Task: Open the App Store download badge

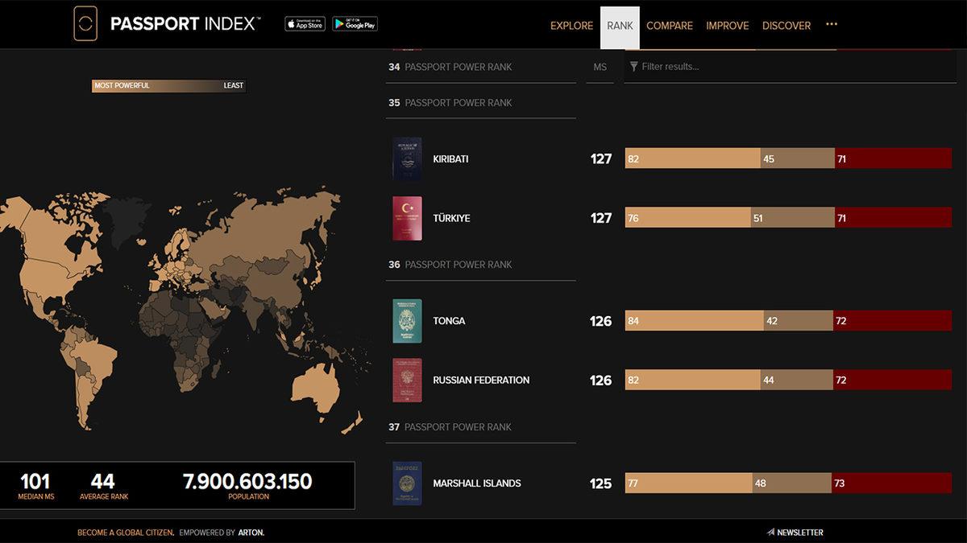Action: 305,24
